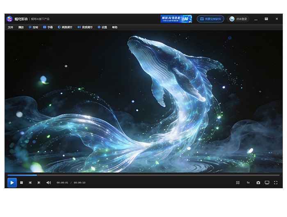
Task: Click the Play button
Action: (12, 183)
